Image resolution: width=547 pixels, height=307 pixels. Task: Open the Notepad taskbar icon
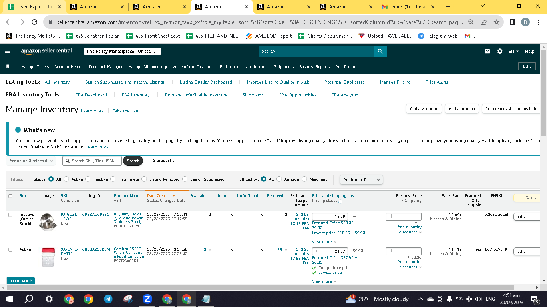click(x=206, y=299)
